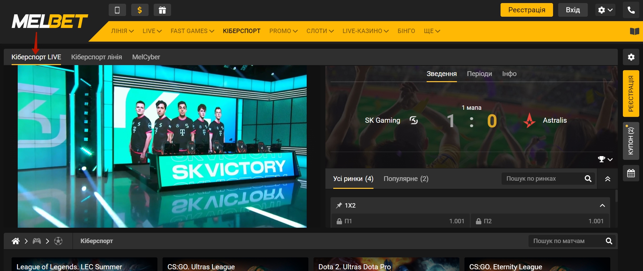Collapse all markets with double chevron

coord(608,179)
